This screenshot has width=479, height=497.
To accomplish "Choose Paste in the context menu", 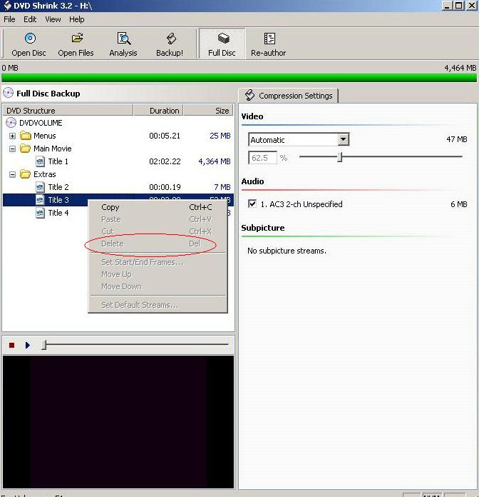I will coord(158,219).
